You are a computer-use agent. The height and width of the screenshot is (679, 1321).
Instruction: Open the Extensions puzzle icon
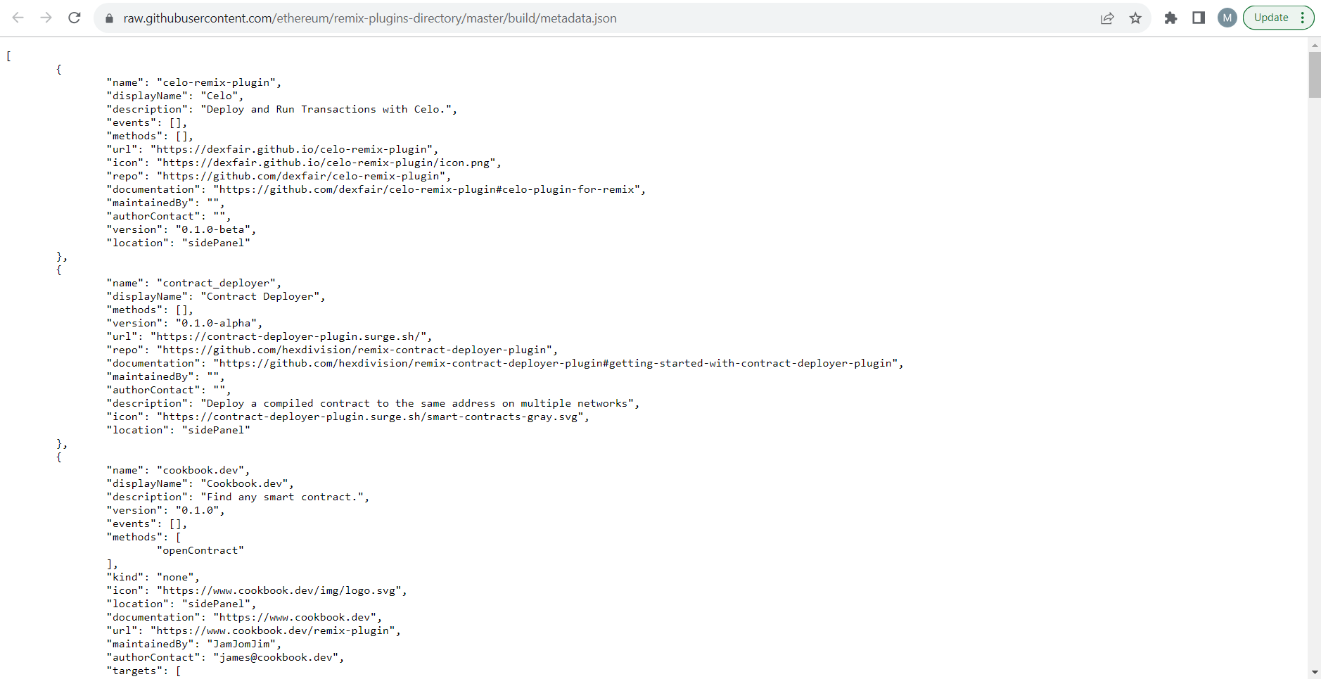point(1170,18)
